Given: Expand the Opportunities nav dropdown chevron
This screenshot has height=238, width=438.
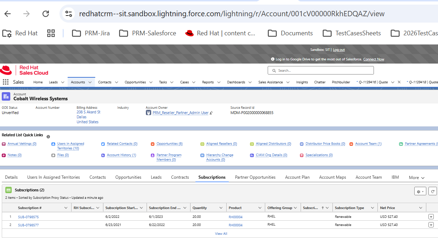Looking at the screenshot, I should click(151, 82).
